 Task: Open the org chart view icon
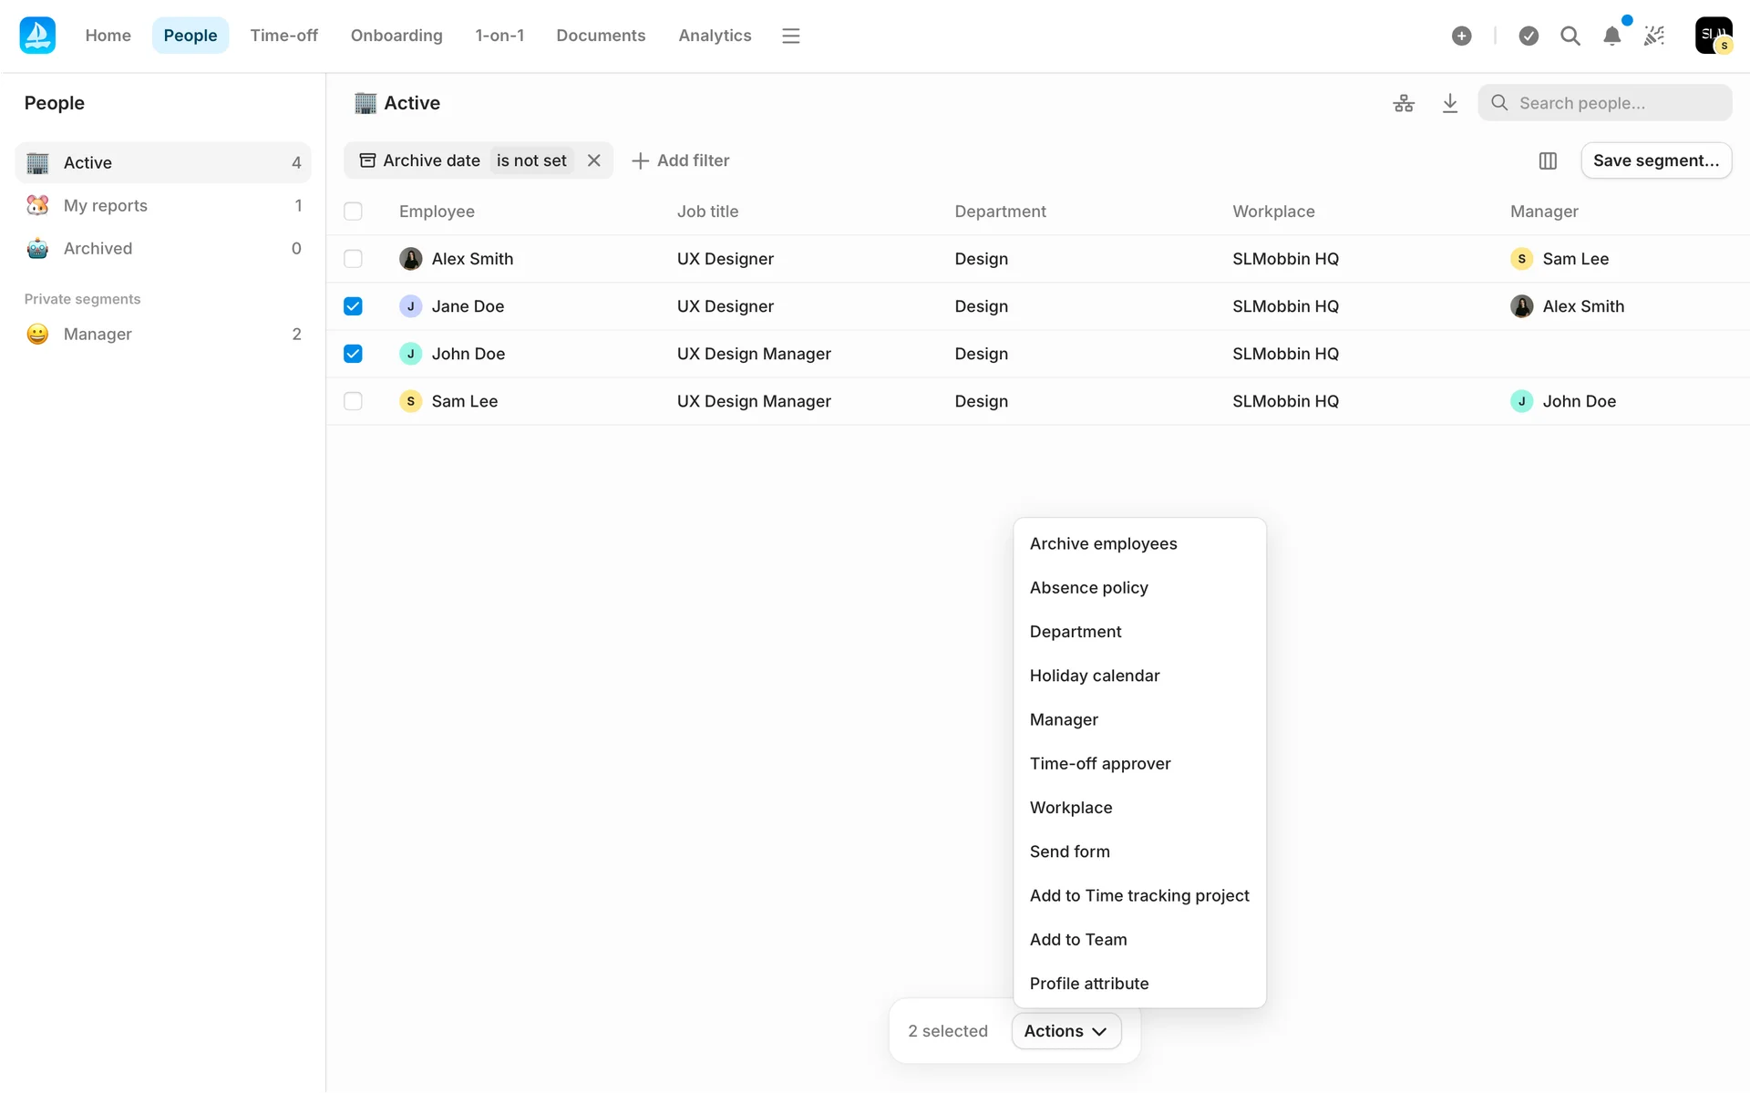(x=1404, y=103)
